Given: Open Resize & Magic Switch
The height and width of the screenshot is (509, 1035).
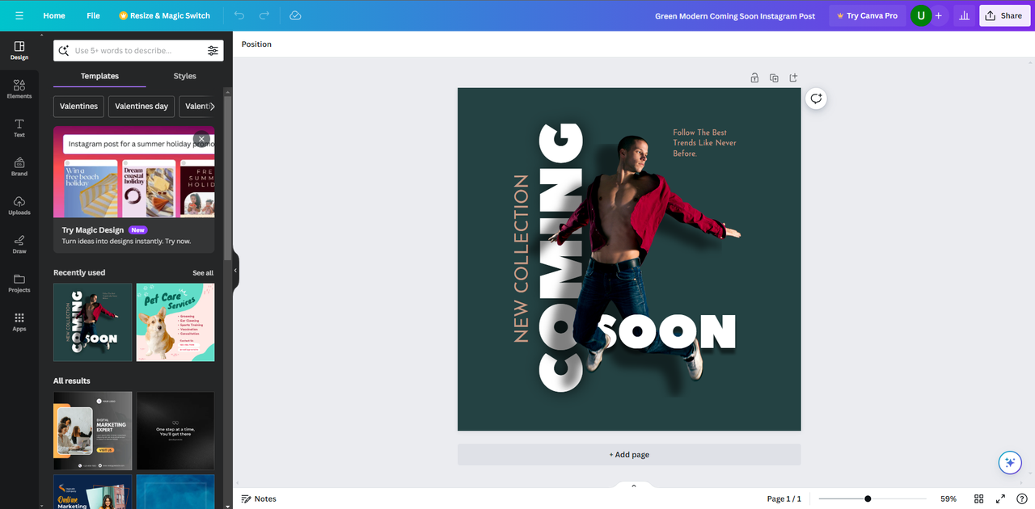Looking at the screenshot, I should (164, 15).
